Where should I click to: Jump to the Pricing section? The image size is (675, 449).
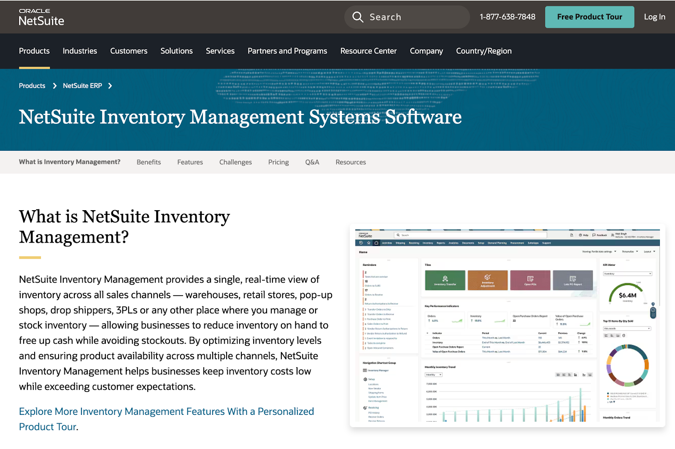click(278, 162)
